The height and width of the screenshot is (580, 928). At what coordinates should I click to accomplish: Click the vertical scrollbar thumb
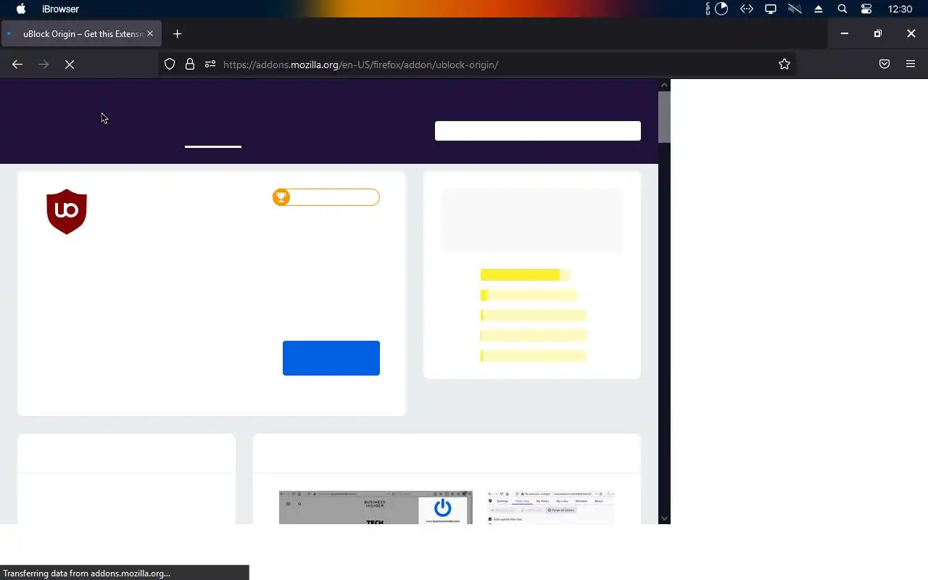click(664, 117)
